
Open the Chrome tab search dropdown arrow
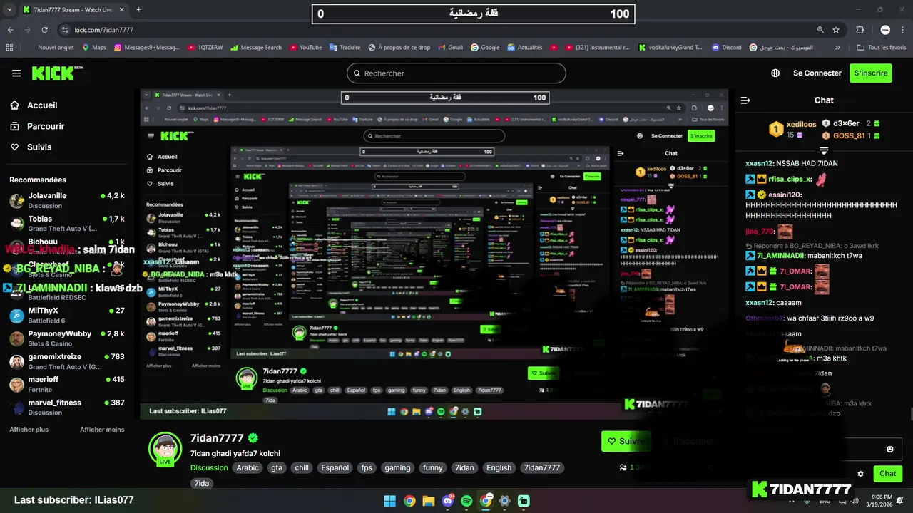click(9, 10)
